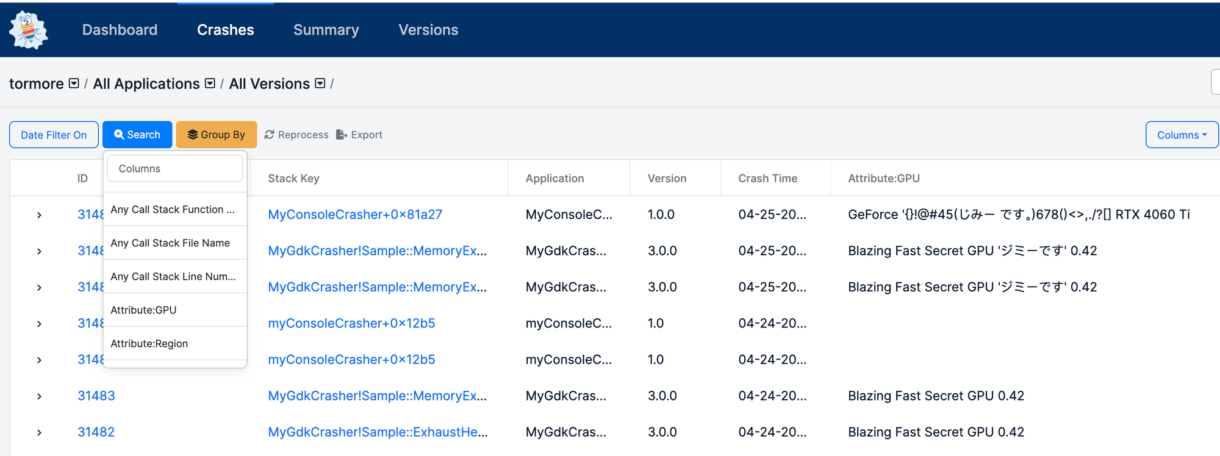Expand the row for crash 31483
Image resolution: width=1220 pixels, height=456 pixels.
coord(39,396)
